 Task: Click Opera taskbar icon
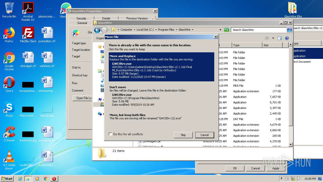coord(54,179)
